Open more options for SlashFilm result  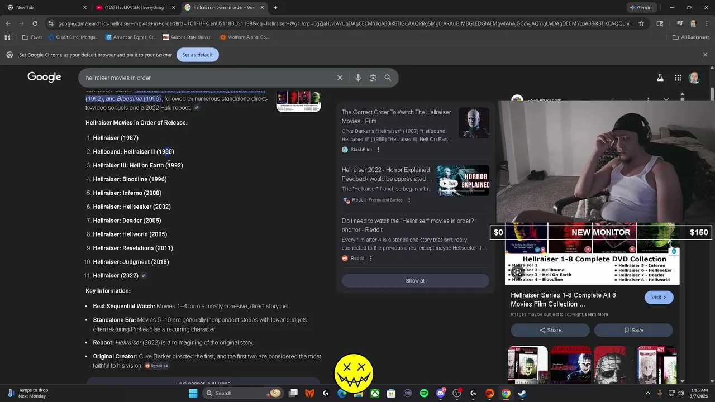(x=378, y=150)
